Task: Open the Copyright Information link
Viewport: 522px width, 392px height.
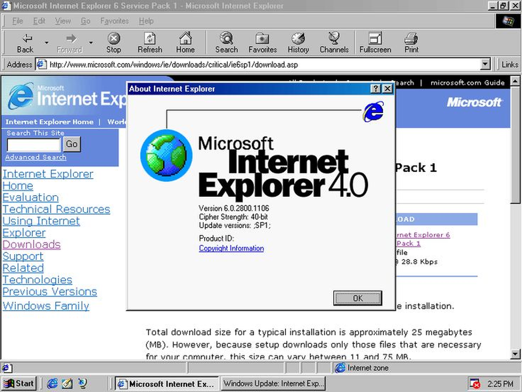Action: tap(231, 248)
